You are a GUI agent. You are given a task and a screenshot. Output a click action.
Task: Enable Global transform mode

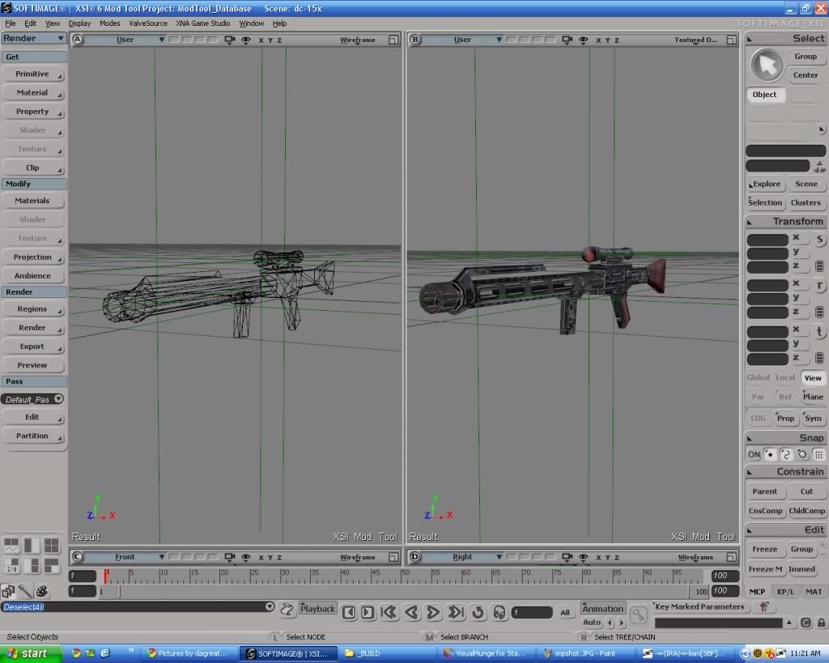coord(758,377)
